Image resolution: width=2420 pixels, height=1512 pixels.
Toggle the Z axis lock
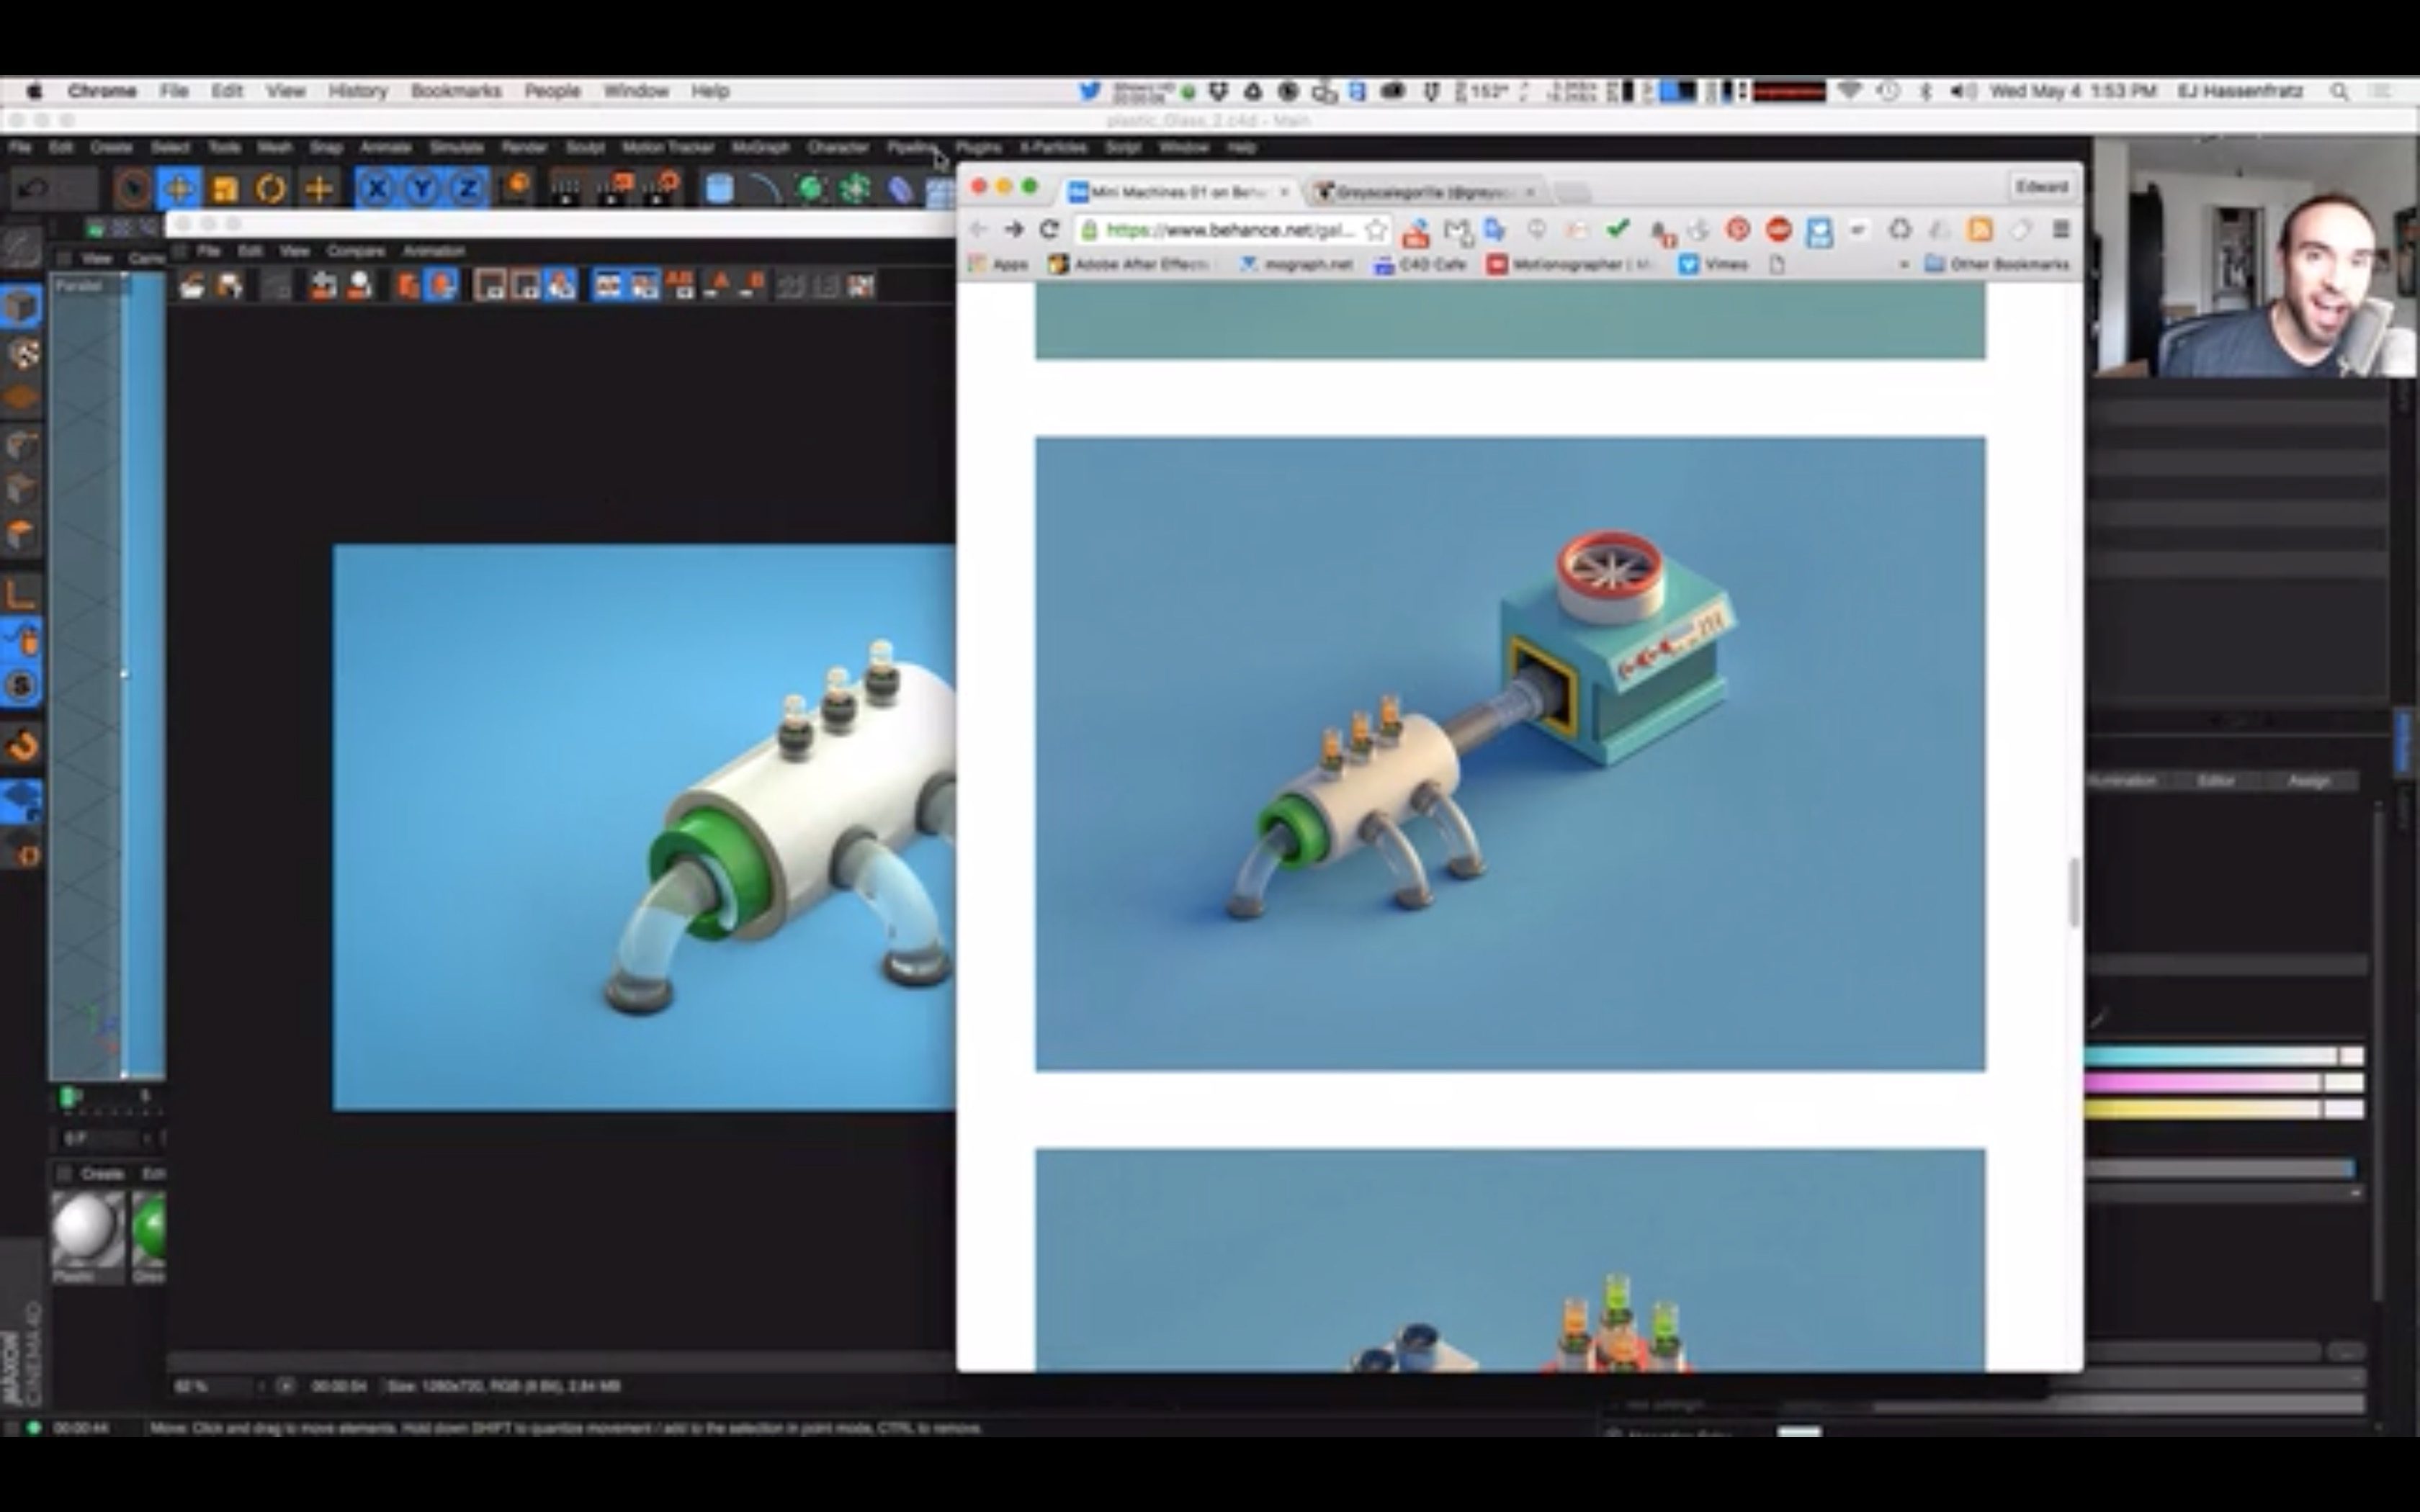click(467, 189)
